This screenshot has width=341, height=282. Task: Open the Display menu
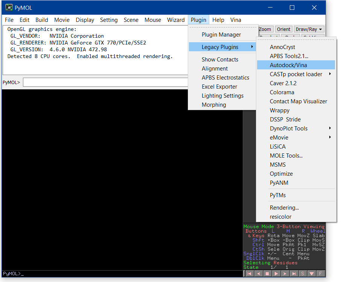[85, 20]
